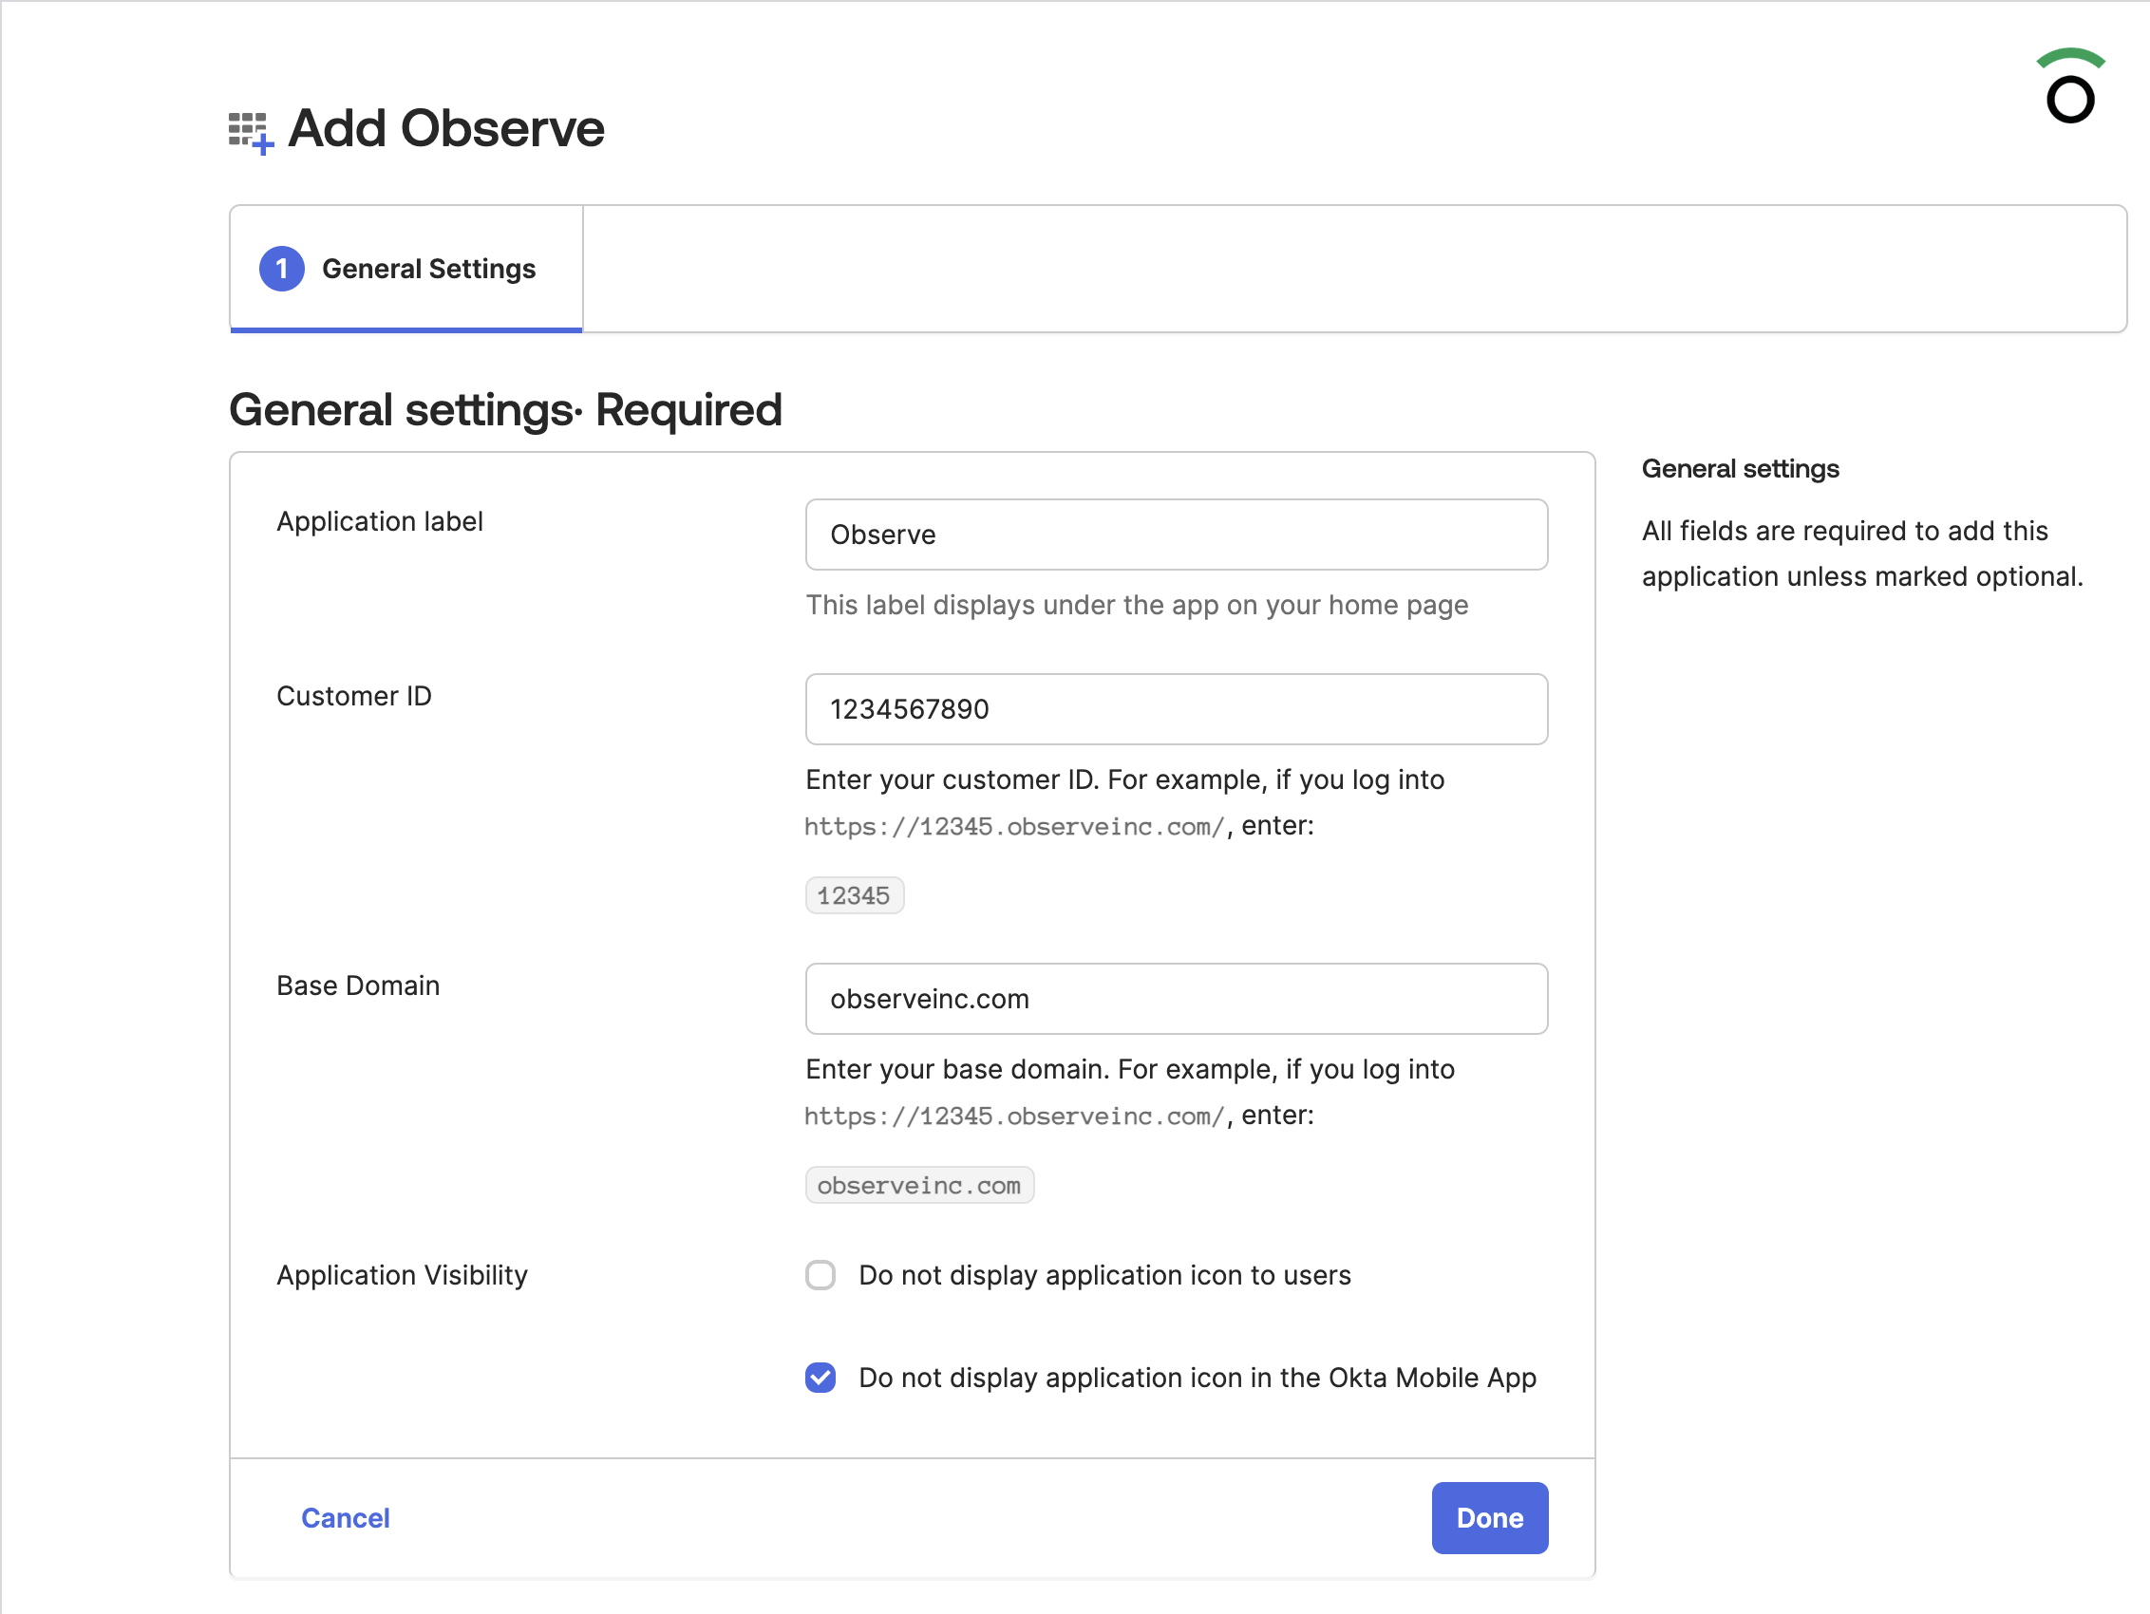Click the step 1 circle badge
The width and height of the screenshot is (2150, 1614).
point(282,270)
